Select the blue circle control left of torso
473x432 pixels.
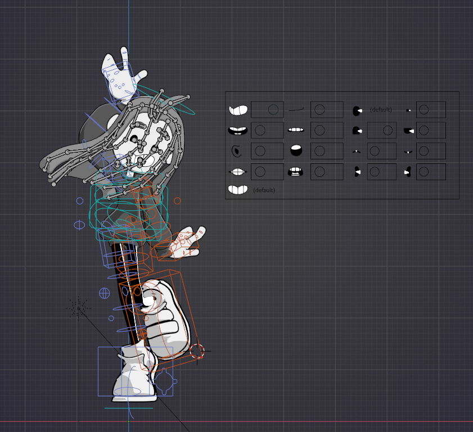(x=80, y=201)
